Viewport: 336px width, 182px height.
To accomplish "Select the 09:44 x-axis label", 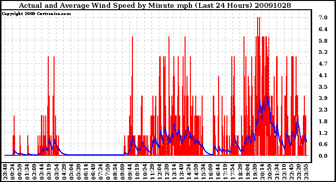I will (130, 172).
